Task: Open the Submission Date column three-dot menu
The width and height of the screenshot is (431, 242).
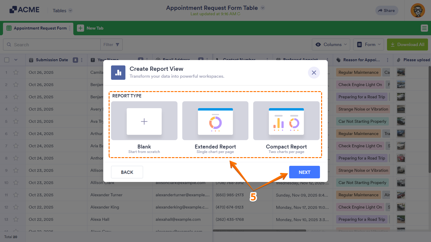Action: click(x=82, y=60)
